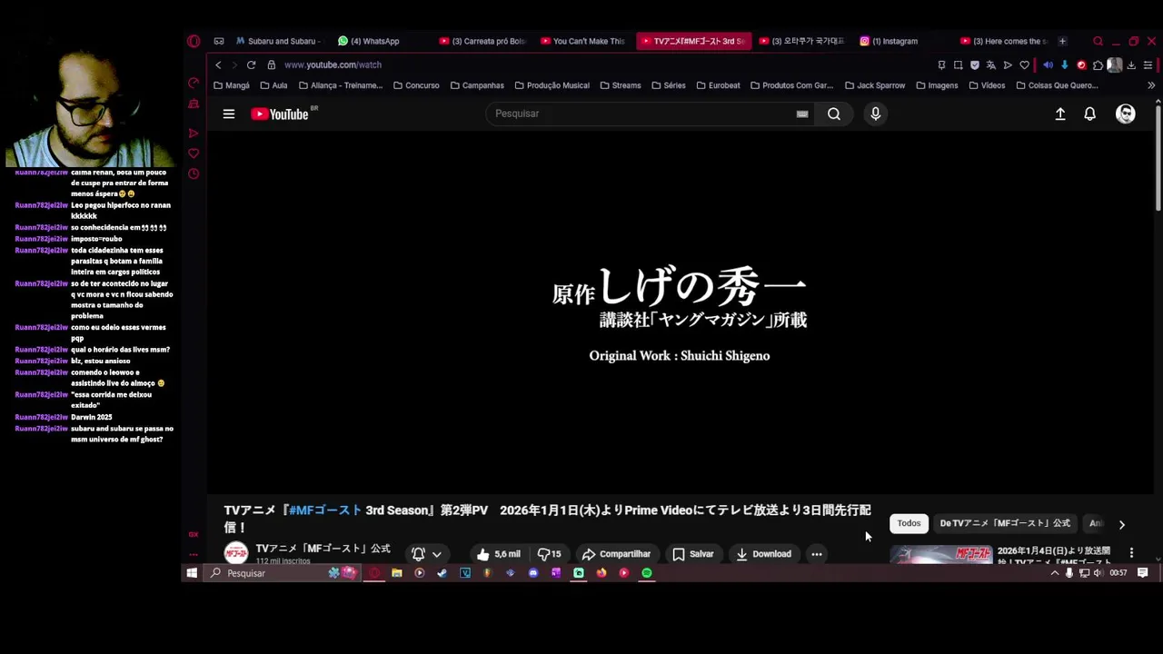Image resolution: width=1163 pixels, height=654 pixels.
Task: Click the video player showing Original Work credits
Action: (x=680, y=313)
